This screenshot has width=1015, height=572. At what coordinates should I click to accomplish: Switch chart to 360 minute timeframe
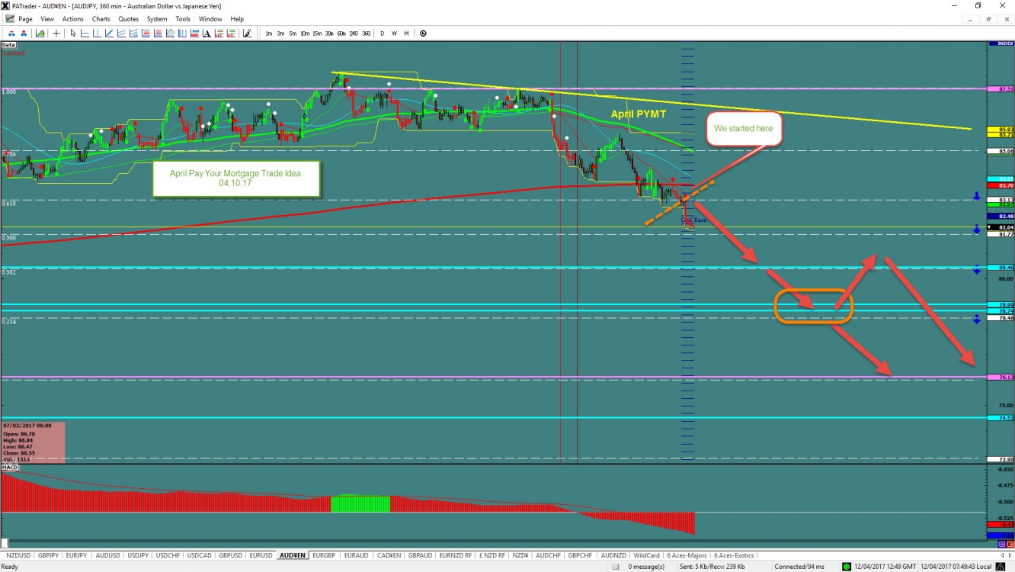366,34
